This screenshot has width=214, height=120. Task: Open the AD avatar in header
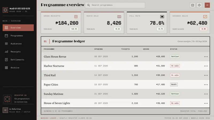pos(207,5)
